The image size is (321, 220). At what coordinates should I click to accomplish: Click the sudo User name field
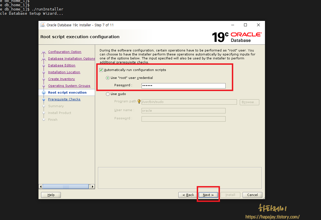tap(183, 111)
